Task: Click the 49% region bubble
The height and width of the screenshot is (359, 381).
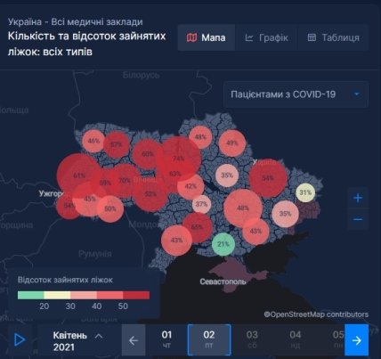Action: click(232, 143)
